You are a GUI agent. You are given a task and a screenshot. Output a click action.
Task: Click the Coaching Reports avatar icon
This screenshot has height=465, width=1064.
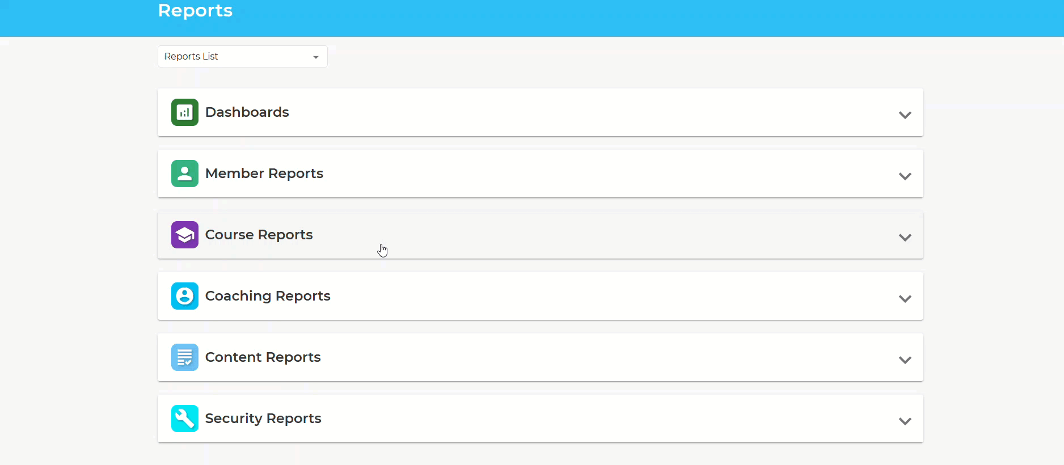(x=184, y=296)
